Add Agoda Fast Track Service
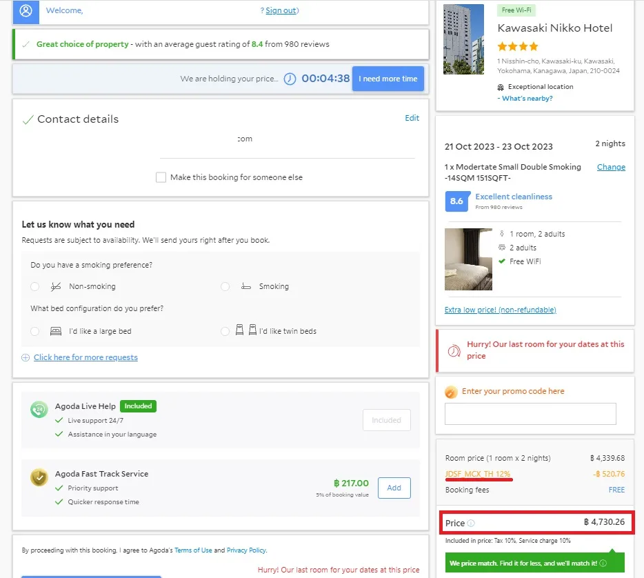Screen dimensions: 644x578 (394, 488)
